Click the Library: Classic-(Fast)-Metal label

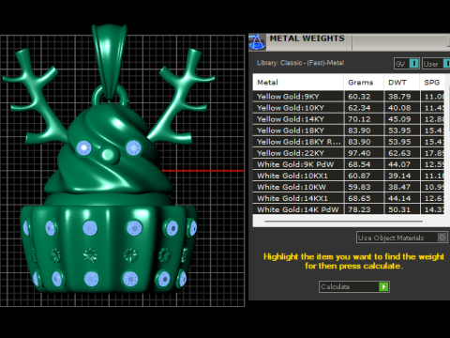[x=300, y=63]
